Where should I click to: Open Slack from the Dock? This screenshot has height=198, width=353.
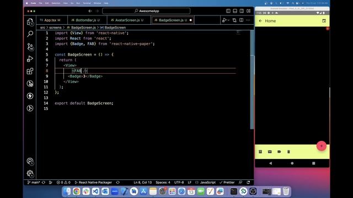coord(86,191)
